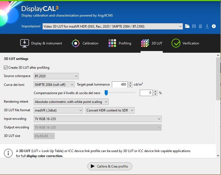Click the disabled Output encoding dropdown

coord(98,128)
